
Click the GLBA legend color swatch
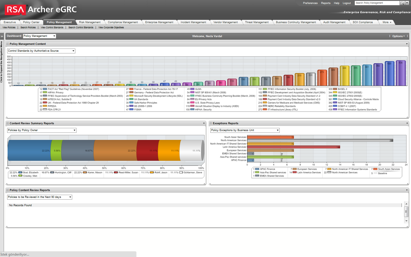(192, 89)
